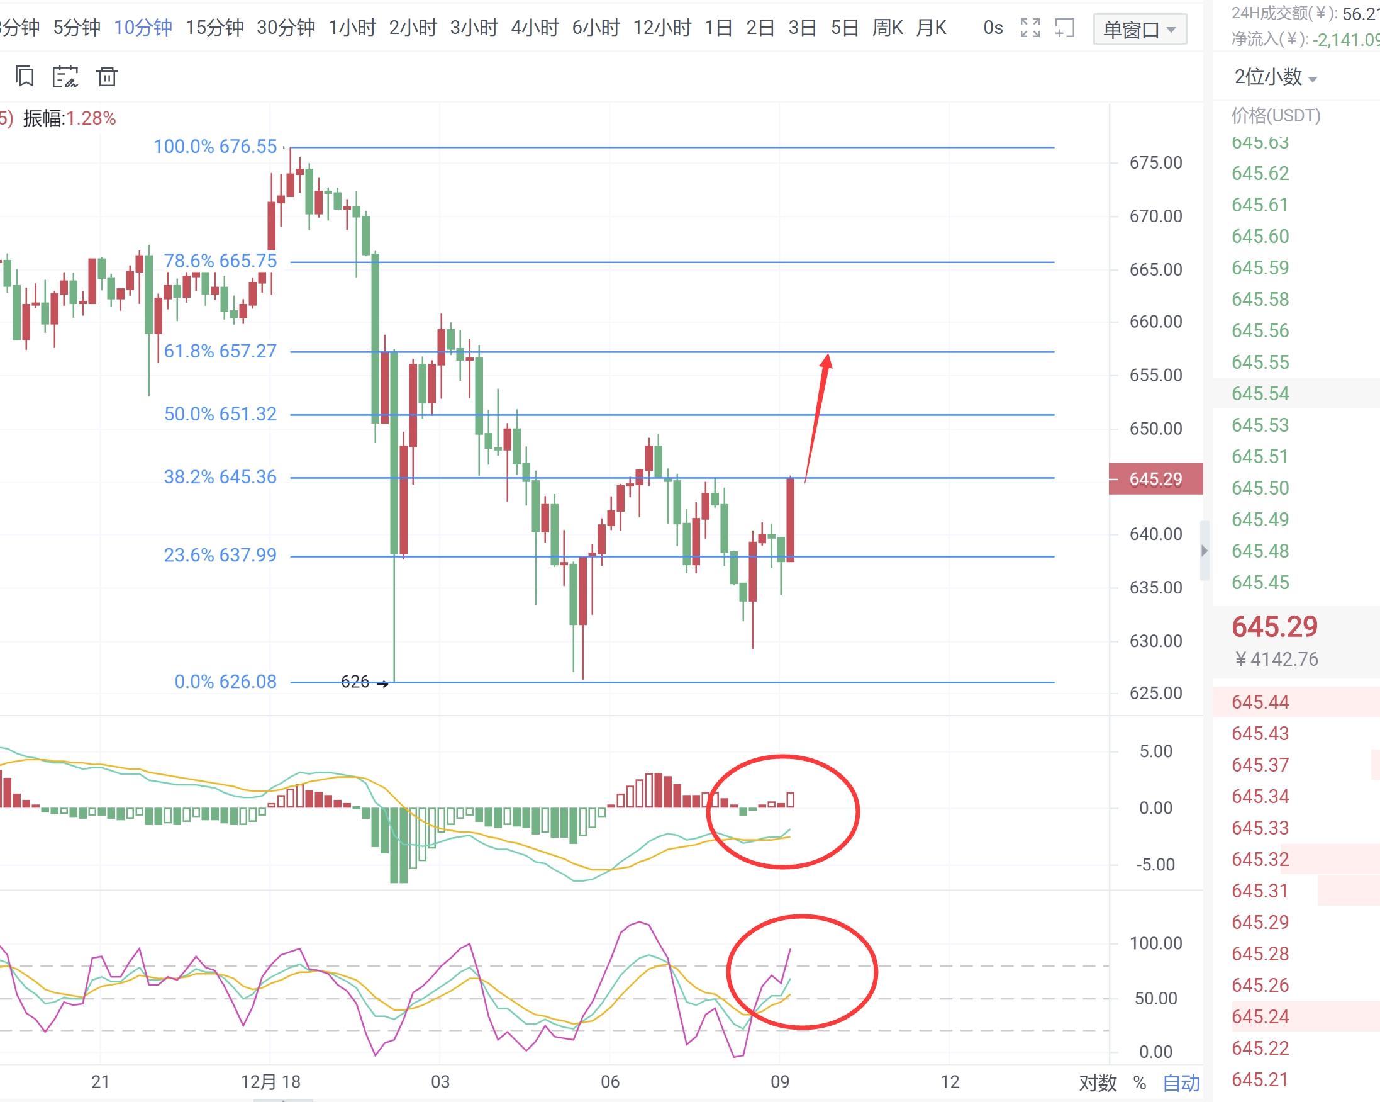Select ask price 645.62 in order book
Image resolution: width=1380 pixels, height=1102 pixels.
point(1260,174)
